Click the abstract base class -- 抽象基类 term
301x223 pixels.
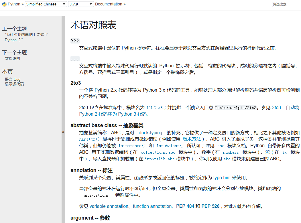[x=107, y=125]
